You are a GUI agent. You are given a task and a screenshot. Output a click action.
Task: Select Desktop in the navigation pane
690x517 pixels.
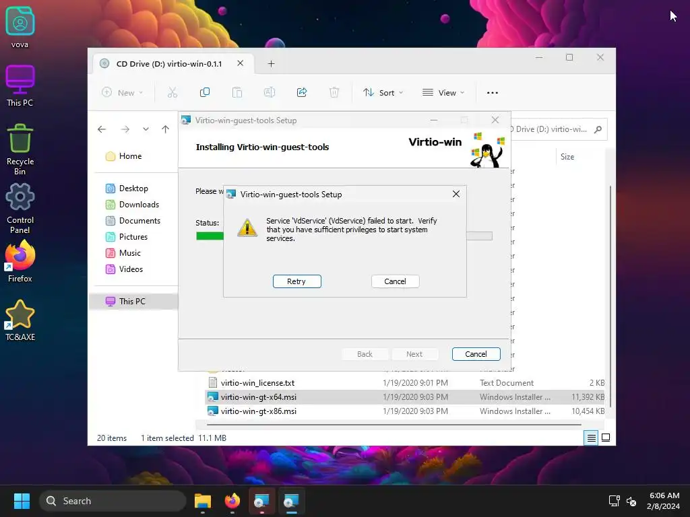pyautogui.click(x=133, y=188)
